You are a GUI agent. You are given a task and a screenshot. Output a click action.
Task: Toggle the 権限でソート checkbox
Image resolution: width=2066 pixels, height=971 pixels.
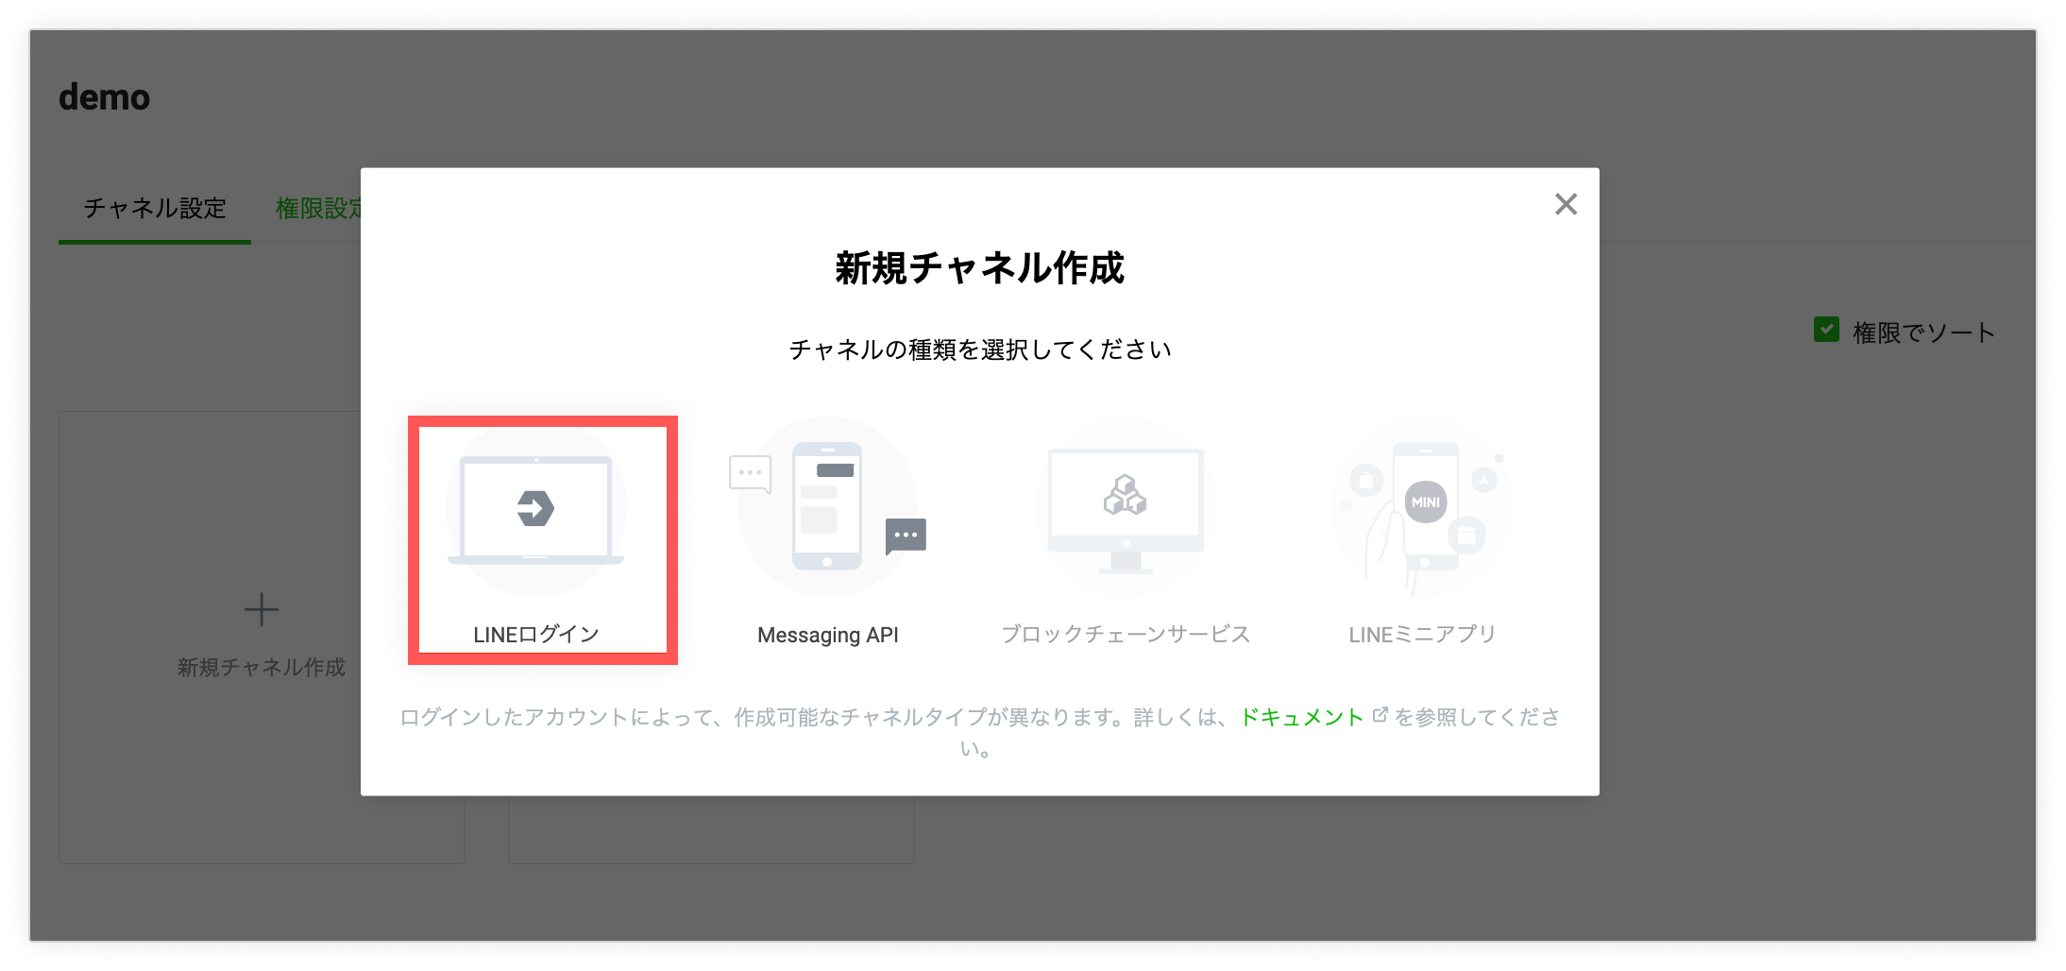(1826, 330)
